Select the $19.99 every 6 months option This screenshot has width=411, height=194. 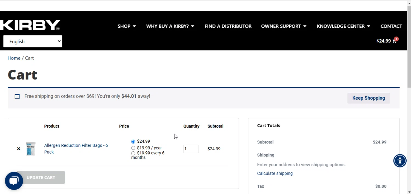pos(133,153)
